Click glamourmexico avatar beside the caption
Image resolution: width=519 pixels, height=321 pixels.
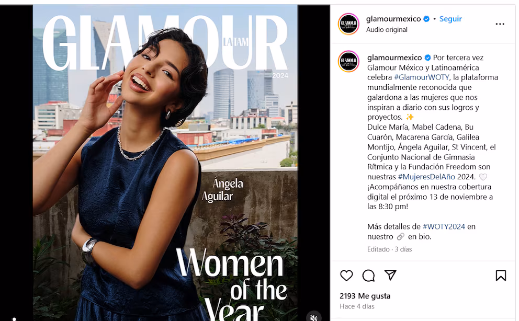[x=348, y=61]
